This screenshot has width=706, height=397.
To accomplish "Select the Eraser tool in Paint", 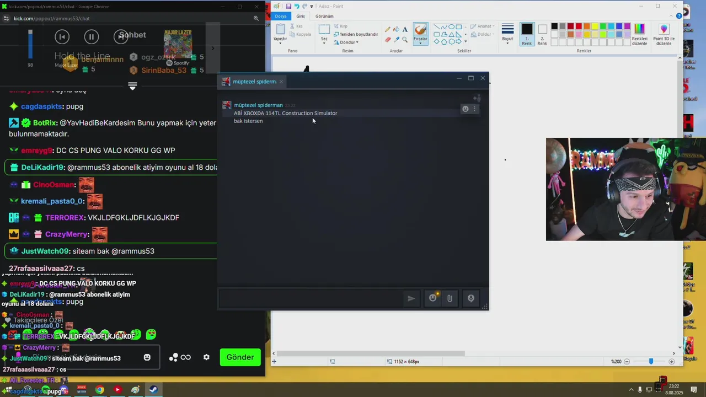I will pyautogui.click(x=388, y=40).
